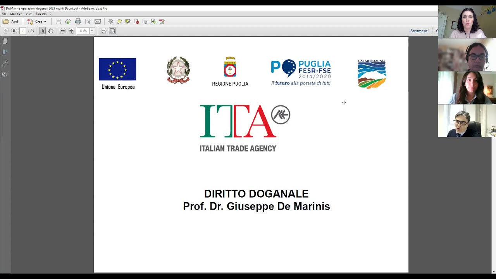Click the top woman's video thumbnail

(x=467, y=22)
